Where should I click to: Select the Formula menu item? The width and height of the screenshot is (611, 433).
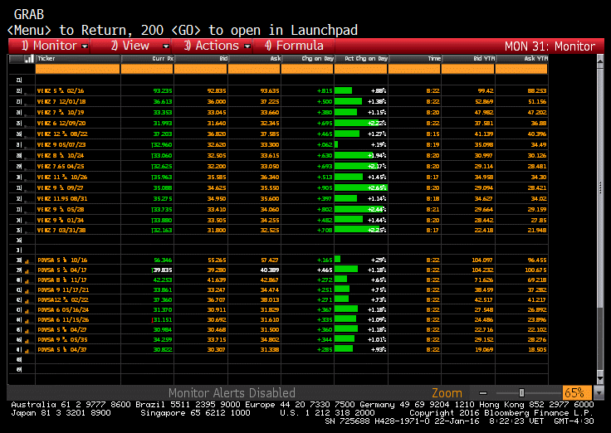[x=294, y=46]
